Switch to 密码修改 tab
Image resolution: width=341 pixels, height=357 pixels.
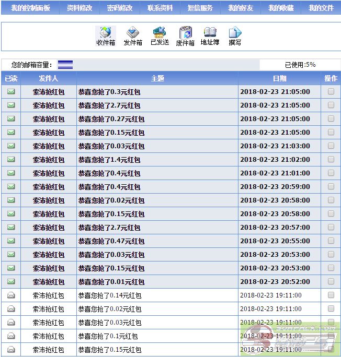[x=120, y=8]
